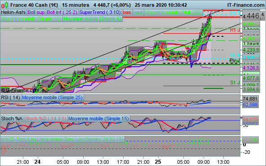Select the Boll sup indicator label
Viewport: 266px width, 166px height.
pos(36,12)
